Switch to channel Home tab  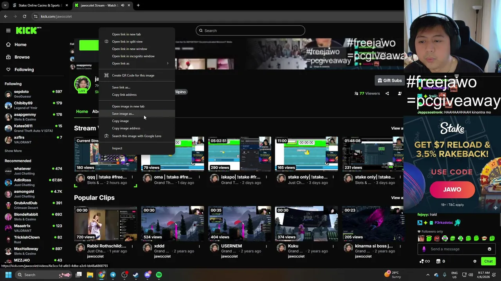click(82, 112)
